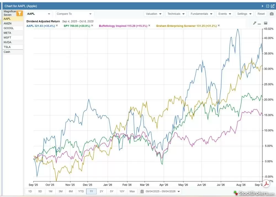Select the 3M time range
The width and height of the screenshot is (276, 197).
click(60, 191)
